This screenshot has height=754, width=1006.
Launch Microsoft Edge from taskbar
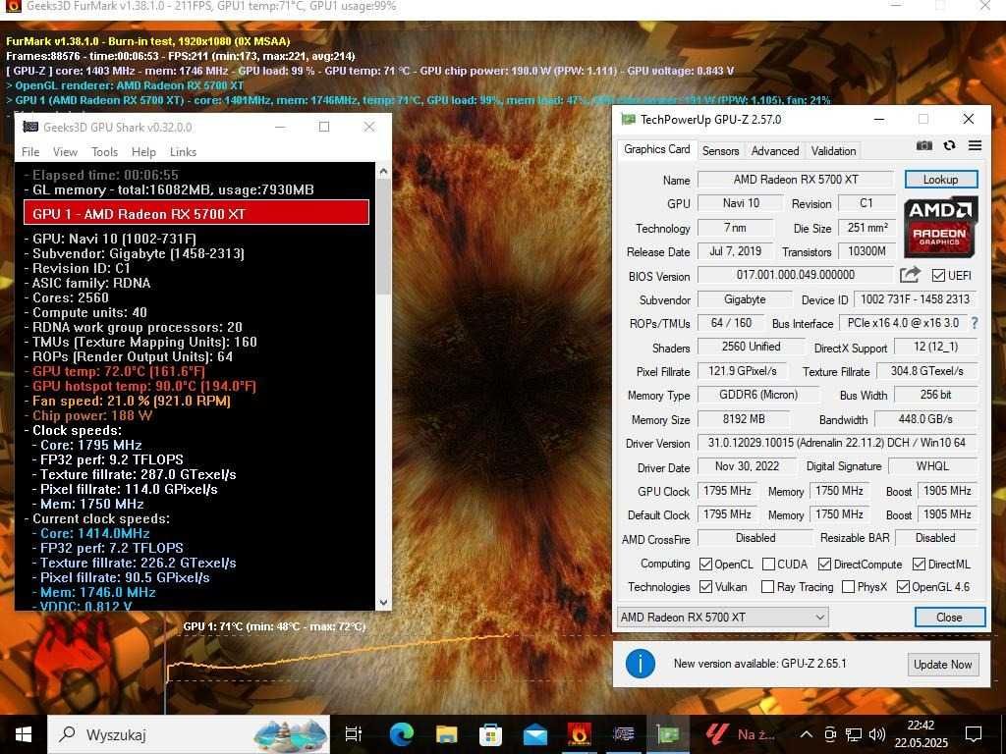tap(402, 734)
